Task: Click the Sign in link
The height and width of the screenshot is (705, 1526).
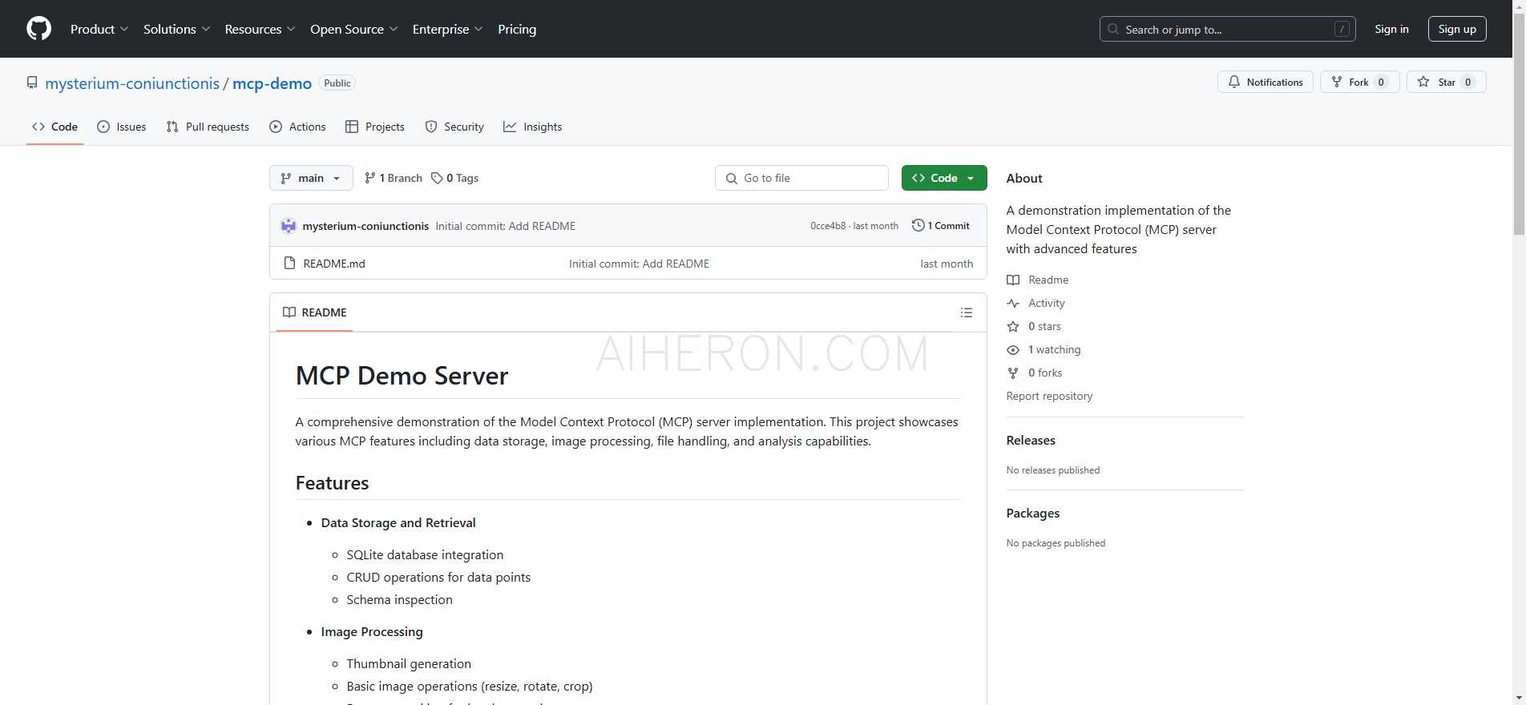Action: pyautogui.click(x=1391, y=29)
